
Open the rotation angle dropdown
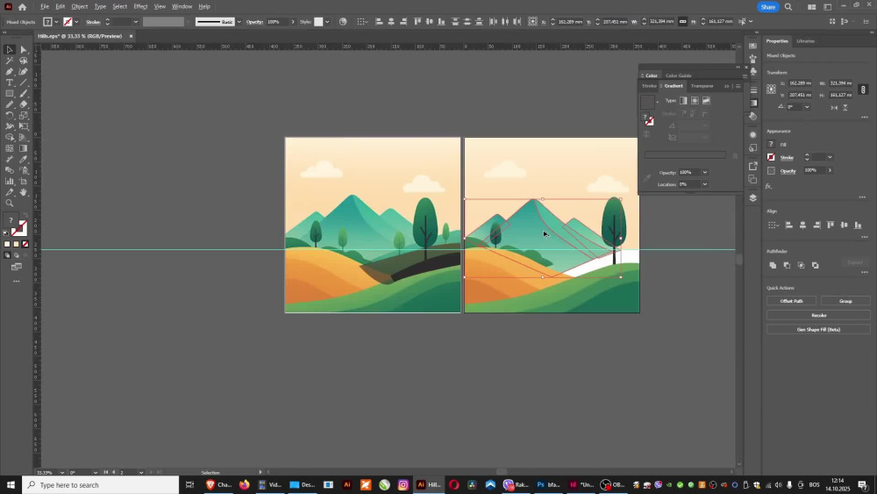807,107
